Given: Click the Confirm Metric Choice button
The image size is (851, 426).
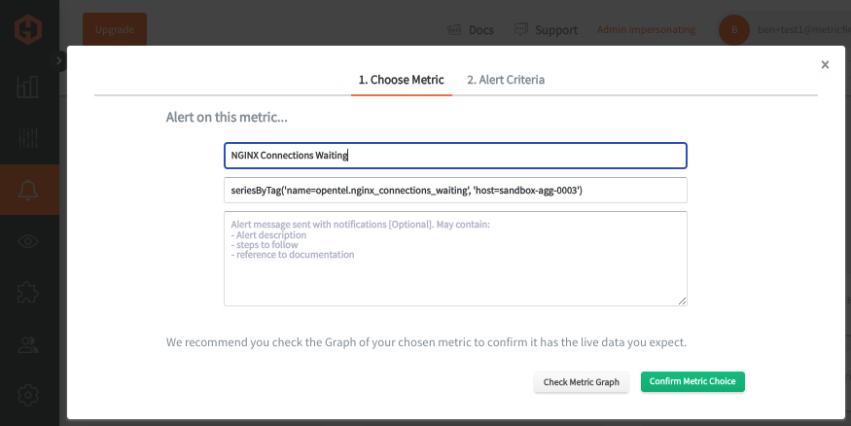Looking at the screenshot, I should (x=692, y=381).
